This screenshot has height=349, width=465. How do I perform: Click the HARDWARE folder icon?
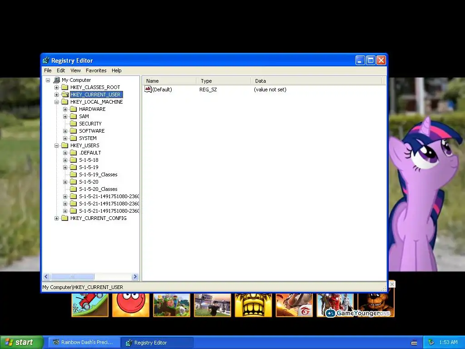pos(73,109)
